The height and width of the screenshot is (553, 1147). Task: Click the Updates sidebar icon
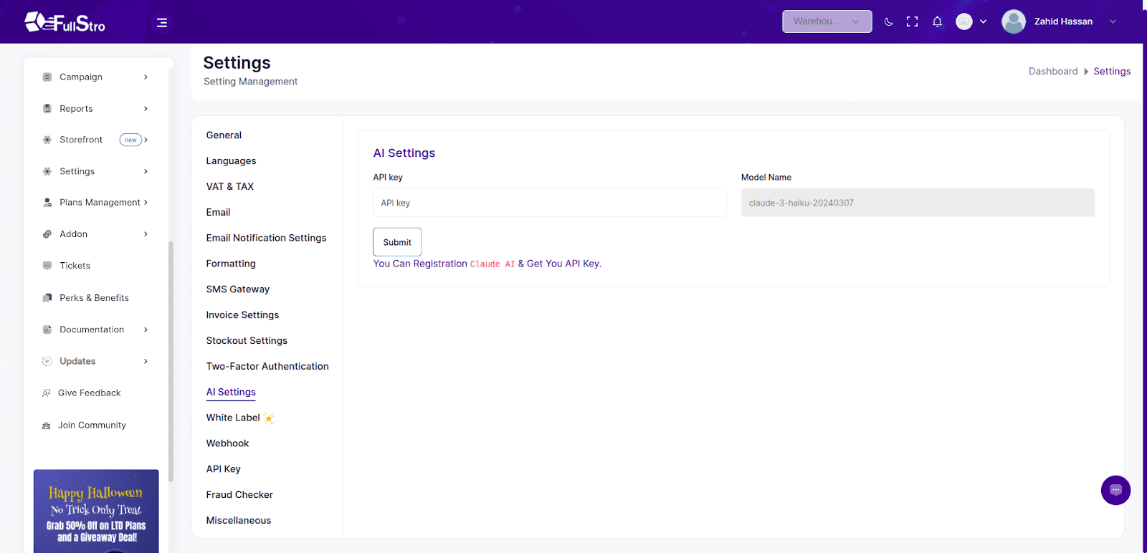47,361
